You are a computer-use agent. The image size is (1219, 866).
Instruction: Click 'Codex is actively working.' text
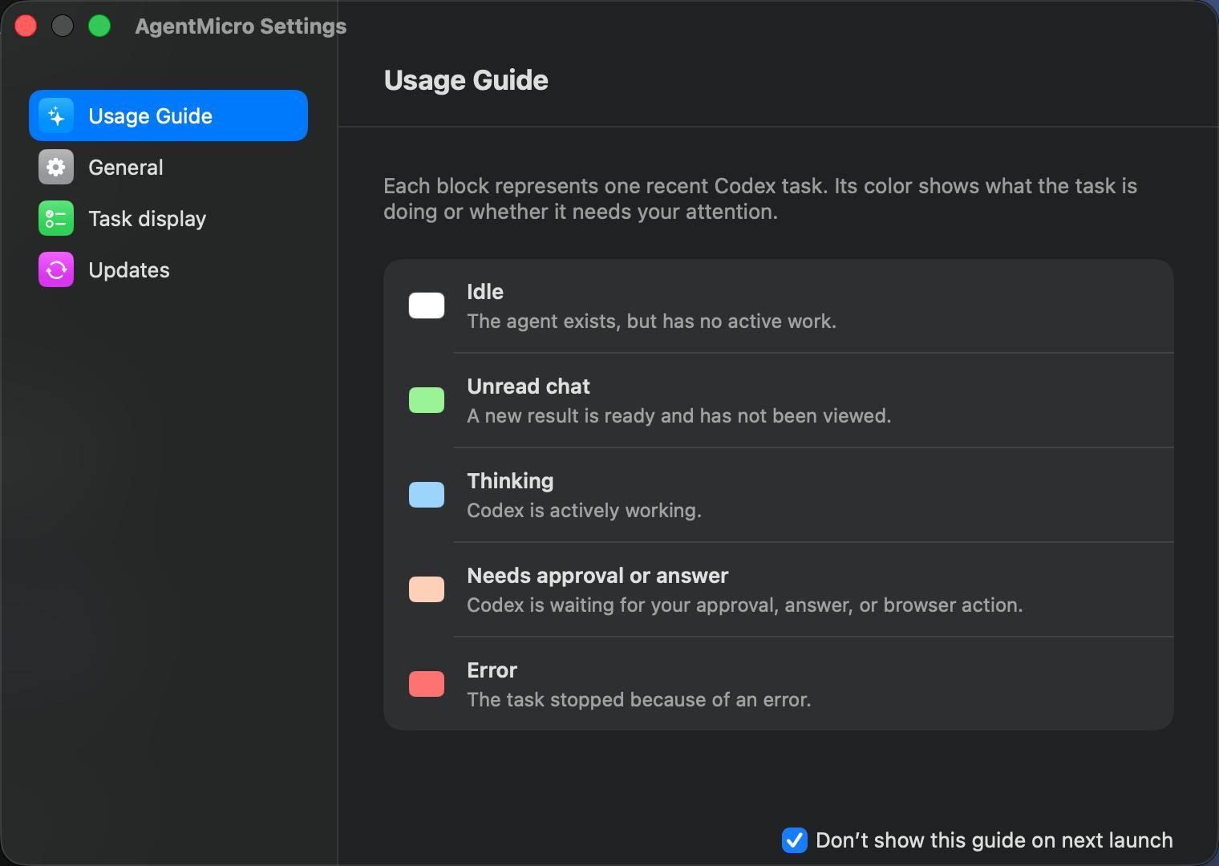(584, 511)
